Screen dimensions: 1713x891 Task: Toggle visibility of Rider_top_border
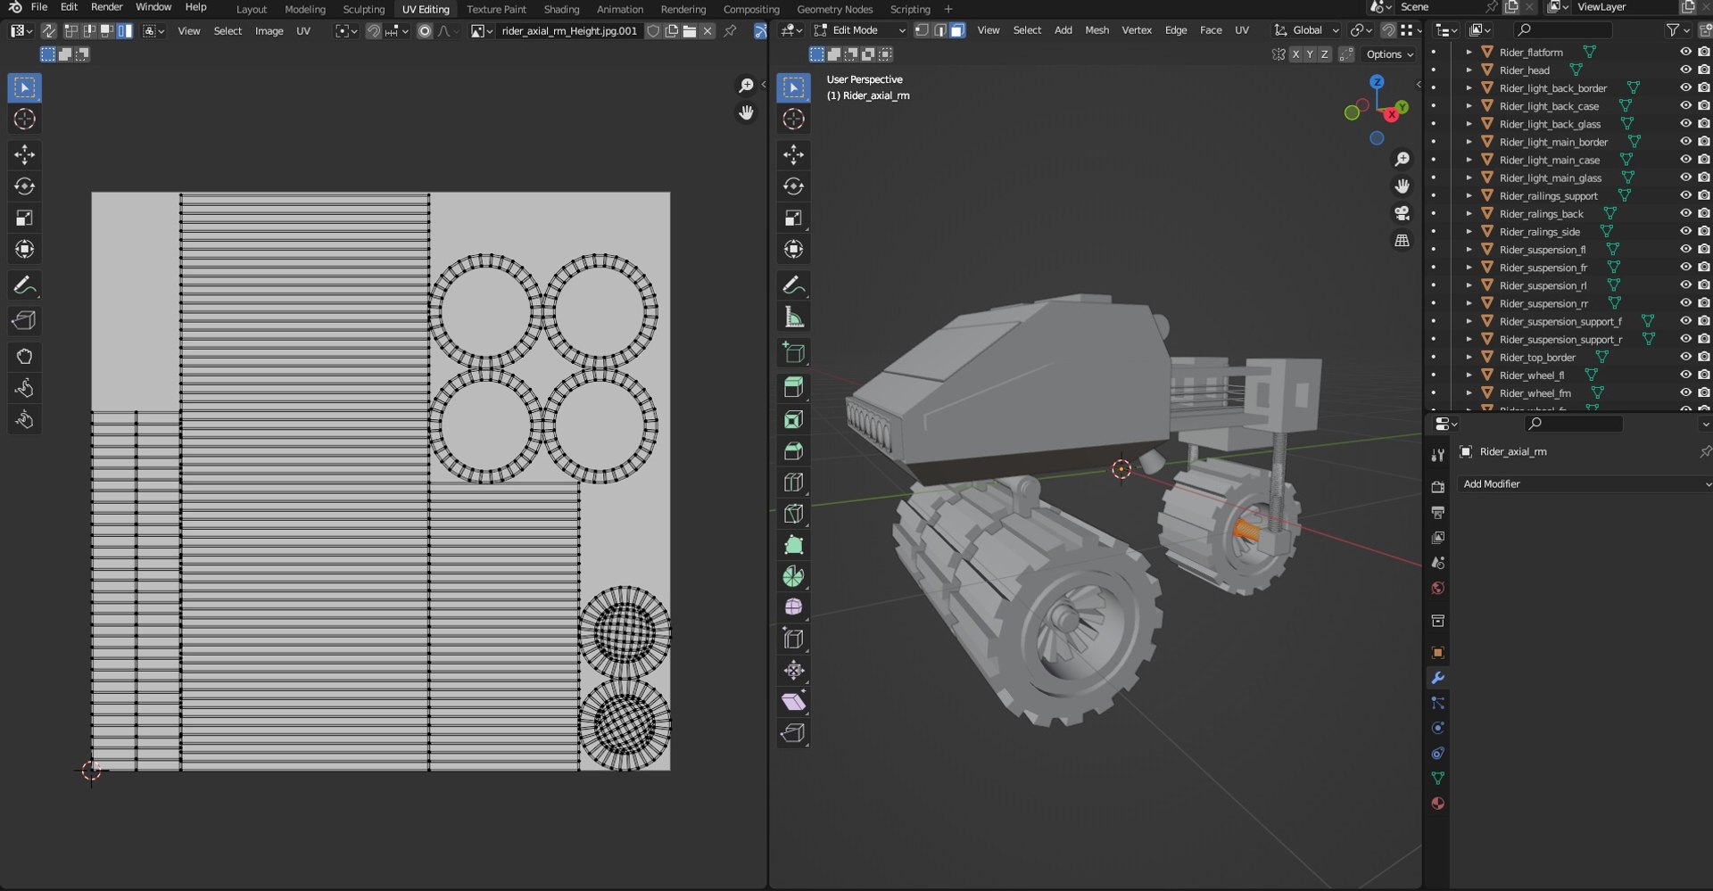[x=1685, y=358]
